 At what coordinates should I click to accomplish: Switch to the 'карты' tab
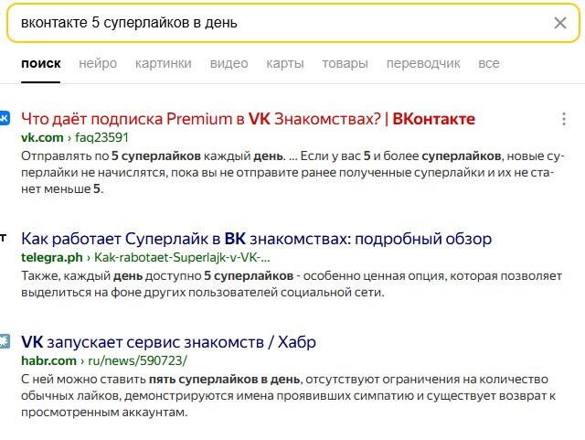coord(285,63)
